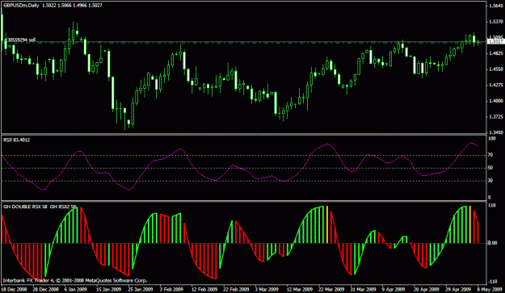This screenshot has height=293, width=505.
Task: Click the 1.4825 price axis label
Action: click(x=495, y=53)
